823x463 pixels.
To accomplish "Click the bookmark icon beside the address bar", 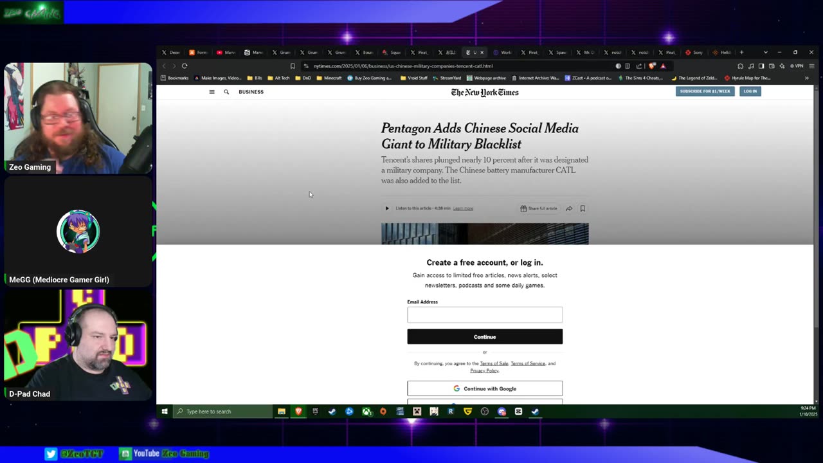I will point(293,66).
